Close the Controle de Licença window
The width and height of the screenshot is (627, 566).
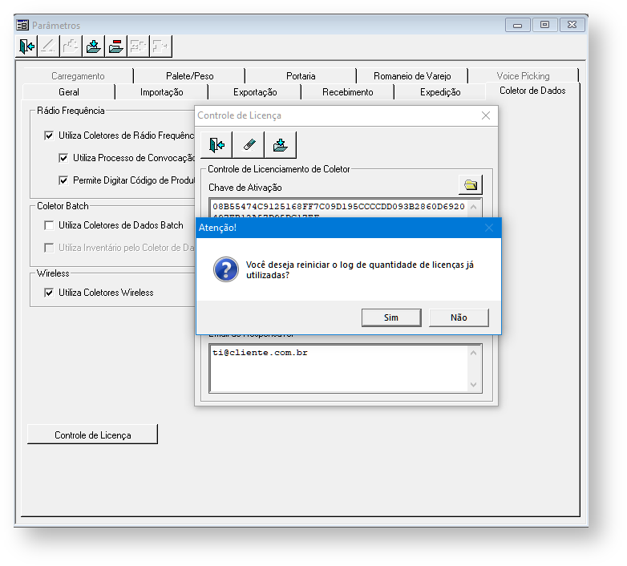(x=485, y=115)
